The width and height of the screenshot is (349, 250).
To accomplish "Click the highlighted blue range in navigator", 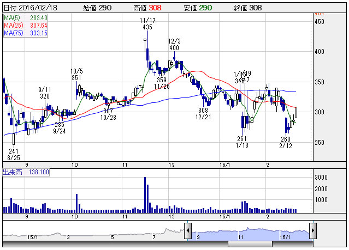I will (x=250, y=234).
